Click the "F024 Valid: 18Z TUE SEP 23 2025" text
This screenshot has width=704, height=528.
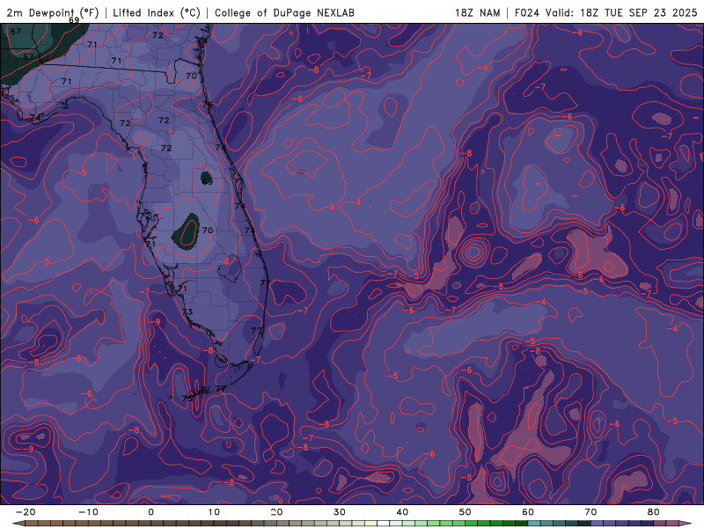[605, 13]
